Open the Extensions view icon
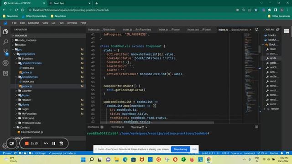The image size is (292, 164). pos(5,73)
